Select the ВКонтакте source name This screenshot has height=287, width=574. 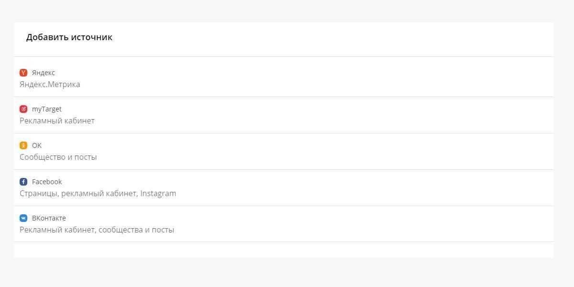pos(49,218)
